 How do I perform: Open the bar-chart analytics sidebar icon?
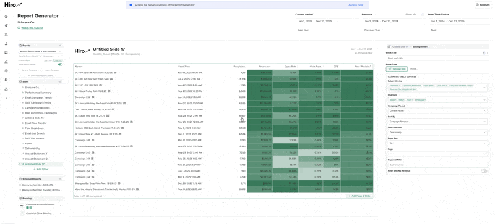6,62
